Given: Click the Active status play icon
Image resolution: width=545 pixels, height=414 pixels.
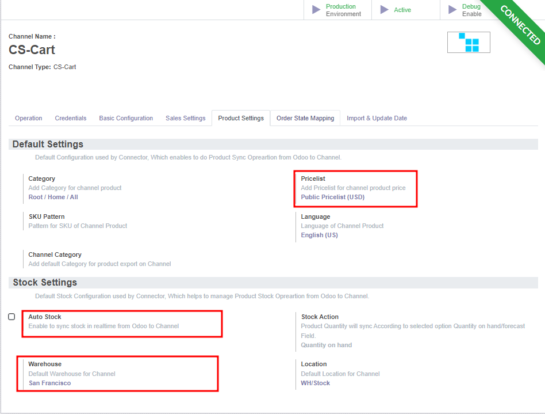Looking at the screenshot, I should (385, 10).
